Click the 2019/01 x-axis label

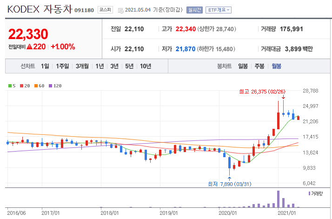tap(168, 213)
